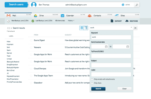The image size is (151, 99).
Task: Select the Spam label
Action: pos(9,50)
